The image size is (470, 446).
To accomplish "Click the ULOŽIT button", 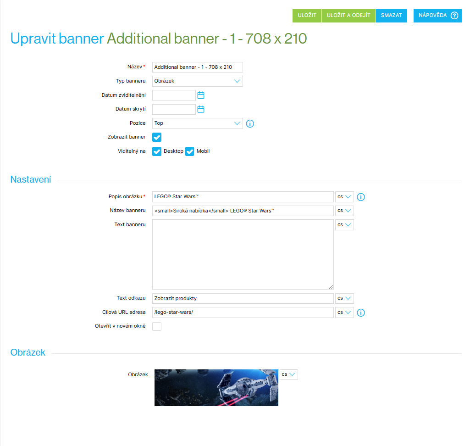I will click(x=307, y=16).
